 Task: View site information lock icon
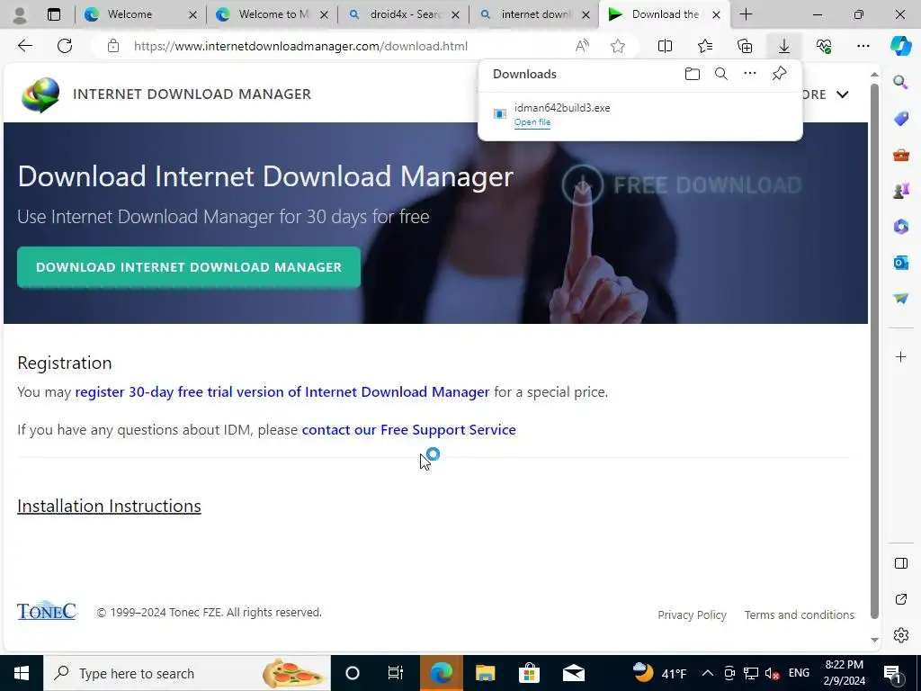113,46
